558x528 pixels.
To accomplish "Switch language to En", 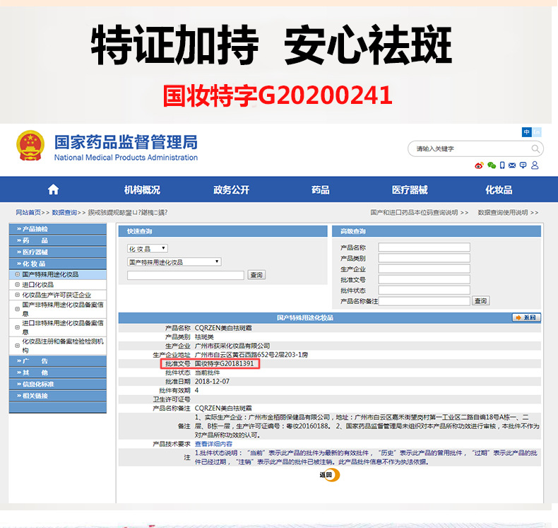I will (536, 132).
